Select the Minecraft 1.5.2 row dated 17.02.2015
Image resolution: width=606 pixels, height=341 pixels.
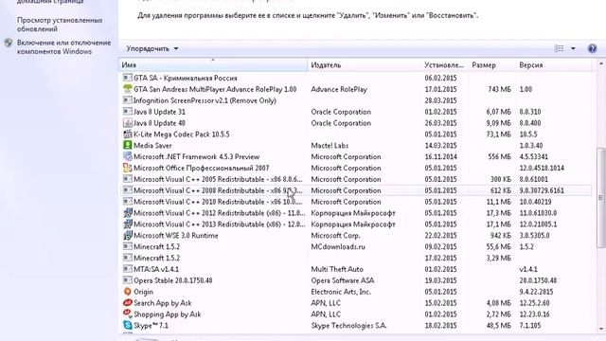click(x=356, y=258)
